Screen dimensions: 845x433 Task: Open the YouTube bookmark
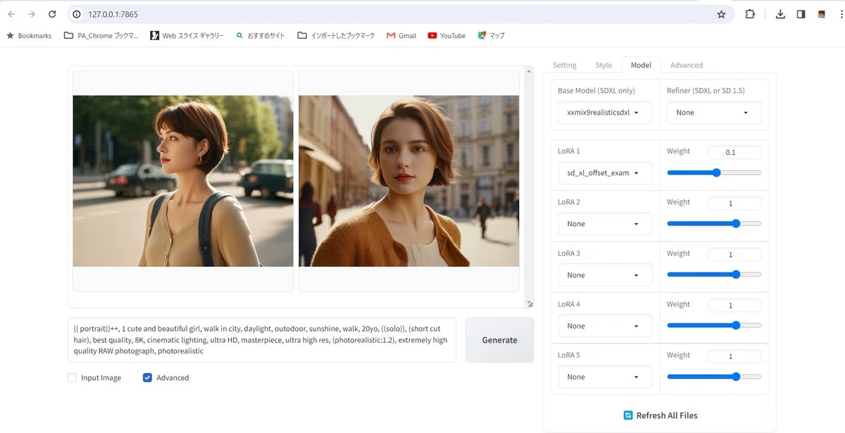446,35
